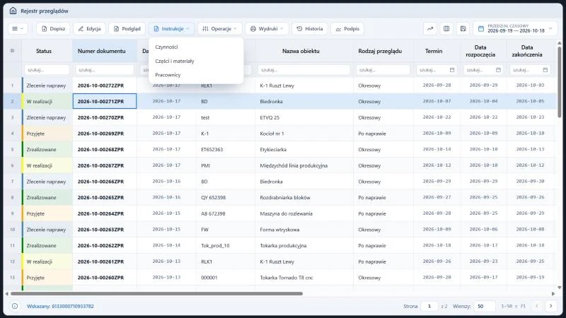
Task: Click the home icon beside Rejestr przeglądów
Action: coord(13,11)
